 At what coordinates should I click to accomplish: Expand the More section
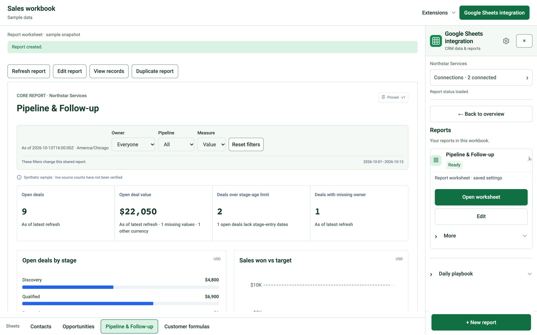click(481, 236)
